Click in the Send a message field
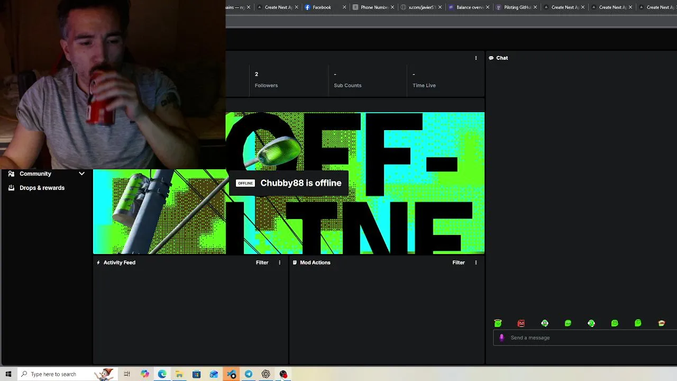 (x=585, y=338)
